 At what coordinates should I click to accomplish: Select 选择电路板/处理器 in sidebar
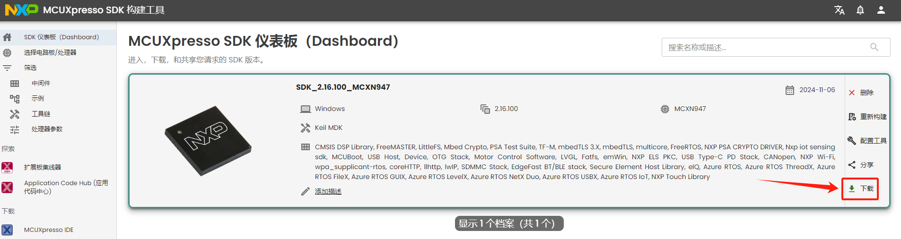[x=50, y=52]
